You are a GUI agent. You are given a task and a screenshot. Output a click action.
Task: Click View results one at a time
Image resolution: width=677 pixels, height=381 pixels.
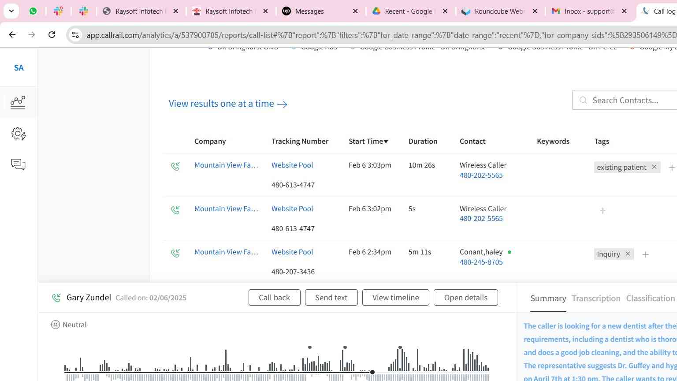[228, 104]
